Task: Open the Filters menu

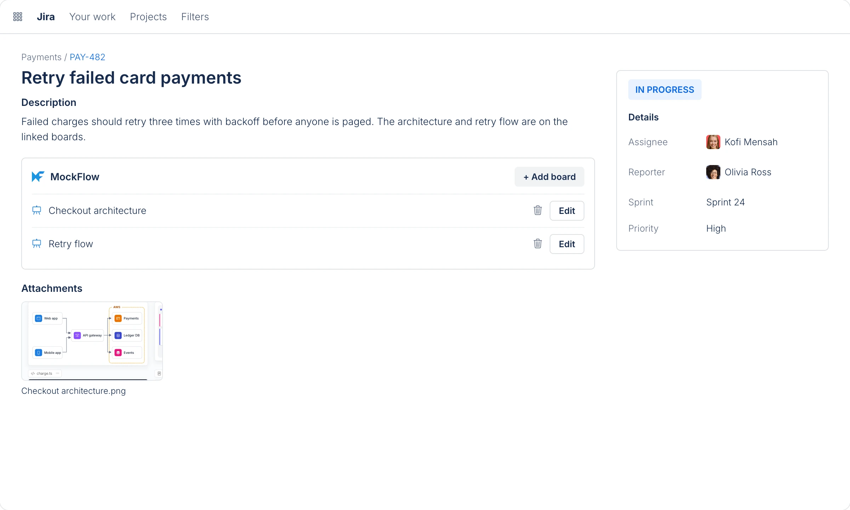Action: point(195,17)
